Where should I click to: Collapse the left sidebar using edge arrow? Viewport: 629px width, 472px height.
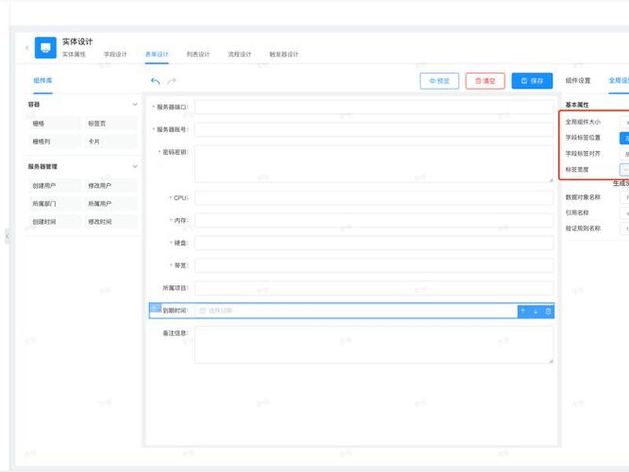pos(7,236)
